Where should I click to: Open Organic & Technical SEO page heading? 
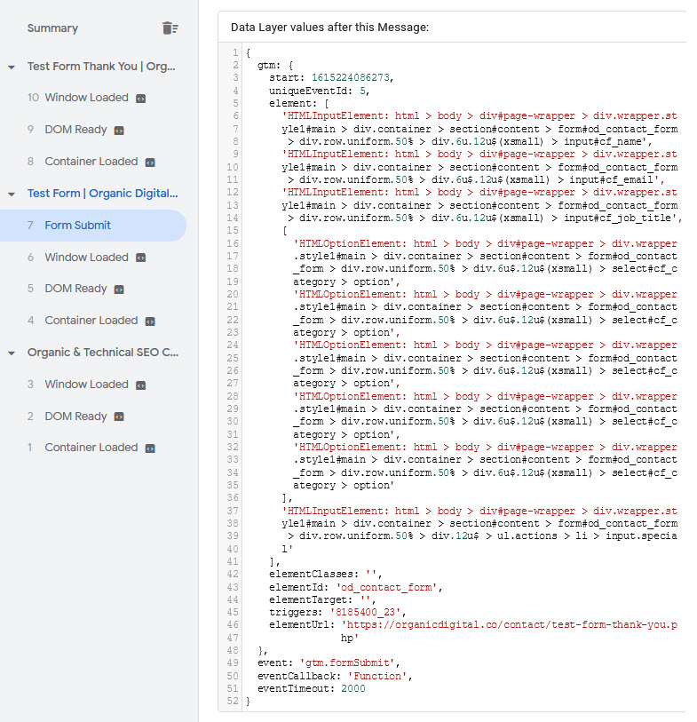pyautogui.click(x=102, y=353)
